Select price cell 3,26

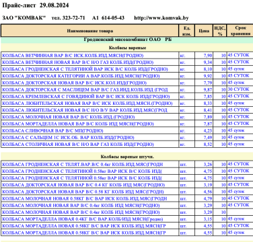click(x=204, y=165)
